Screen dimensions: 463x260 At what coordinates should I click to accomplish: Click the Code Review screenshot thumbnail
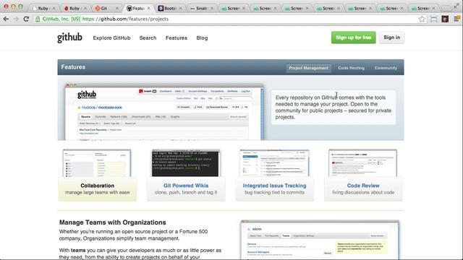(363, 163)
